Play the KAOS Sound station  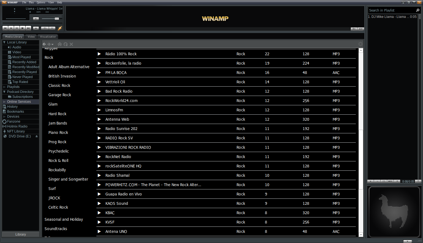click(x=99, y=203)
